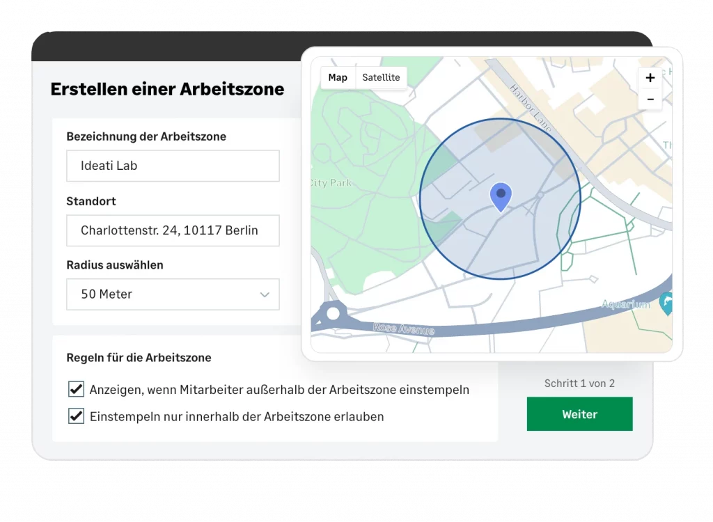Click the 'Rose Avenue' road label

coord(404,329)
